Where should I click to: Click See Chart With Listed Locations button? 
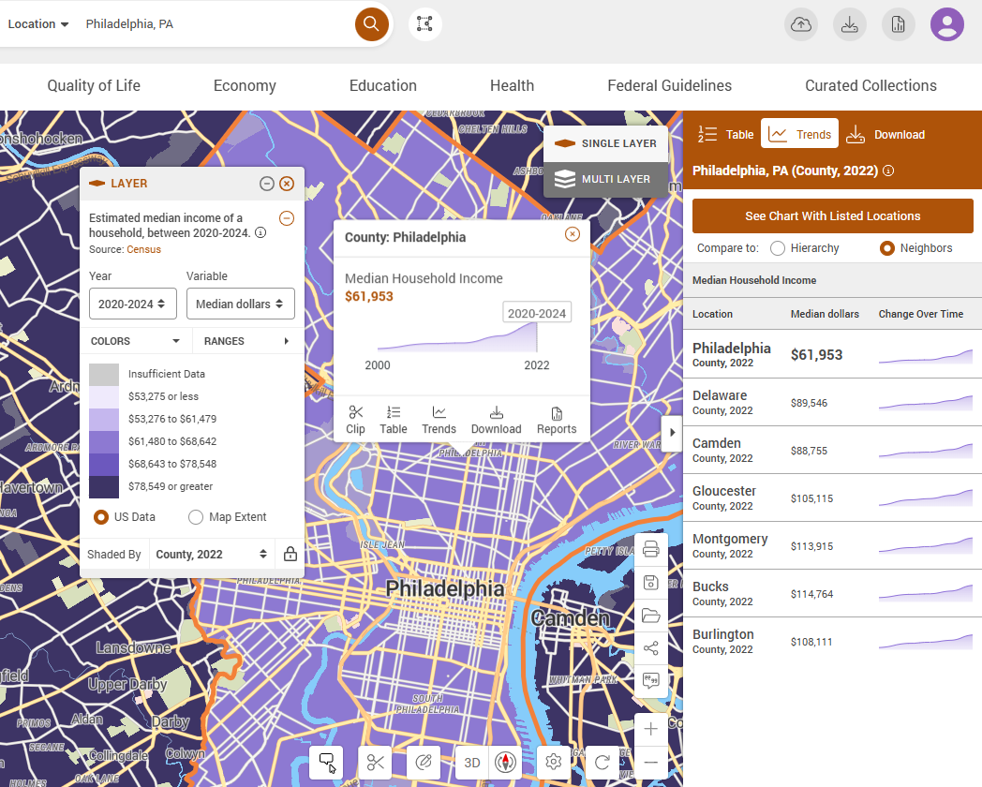pos(832,216)
